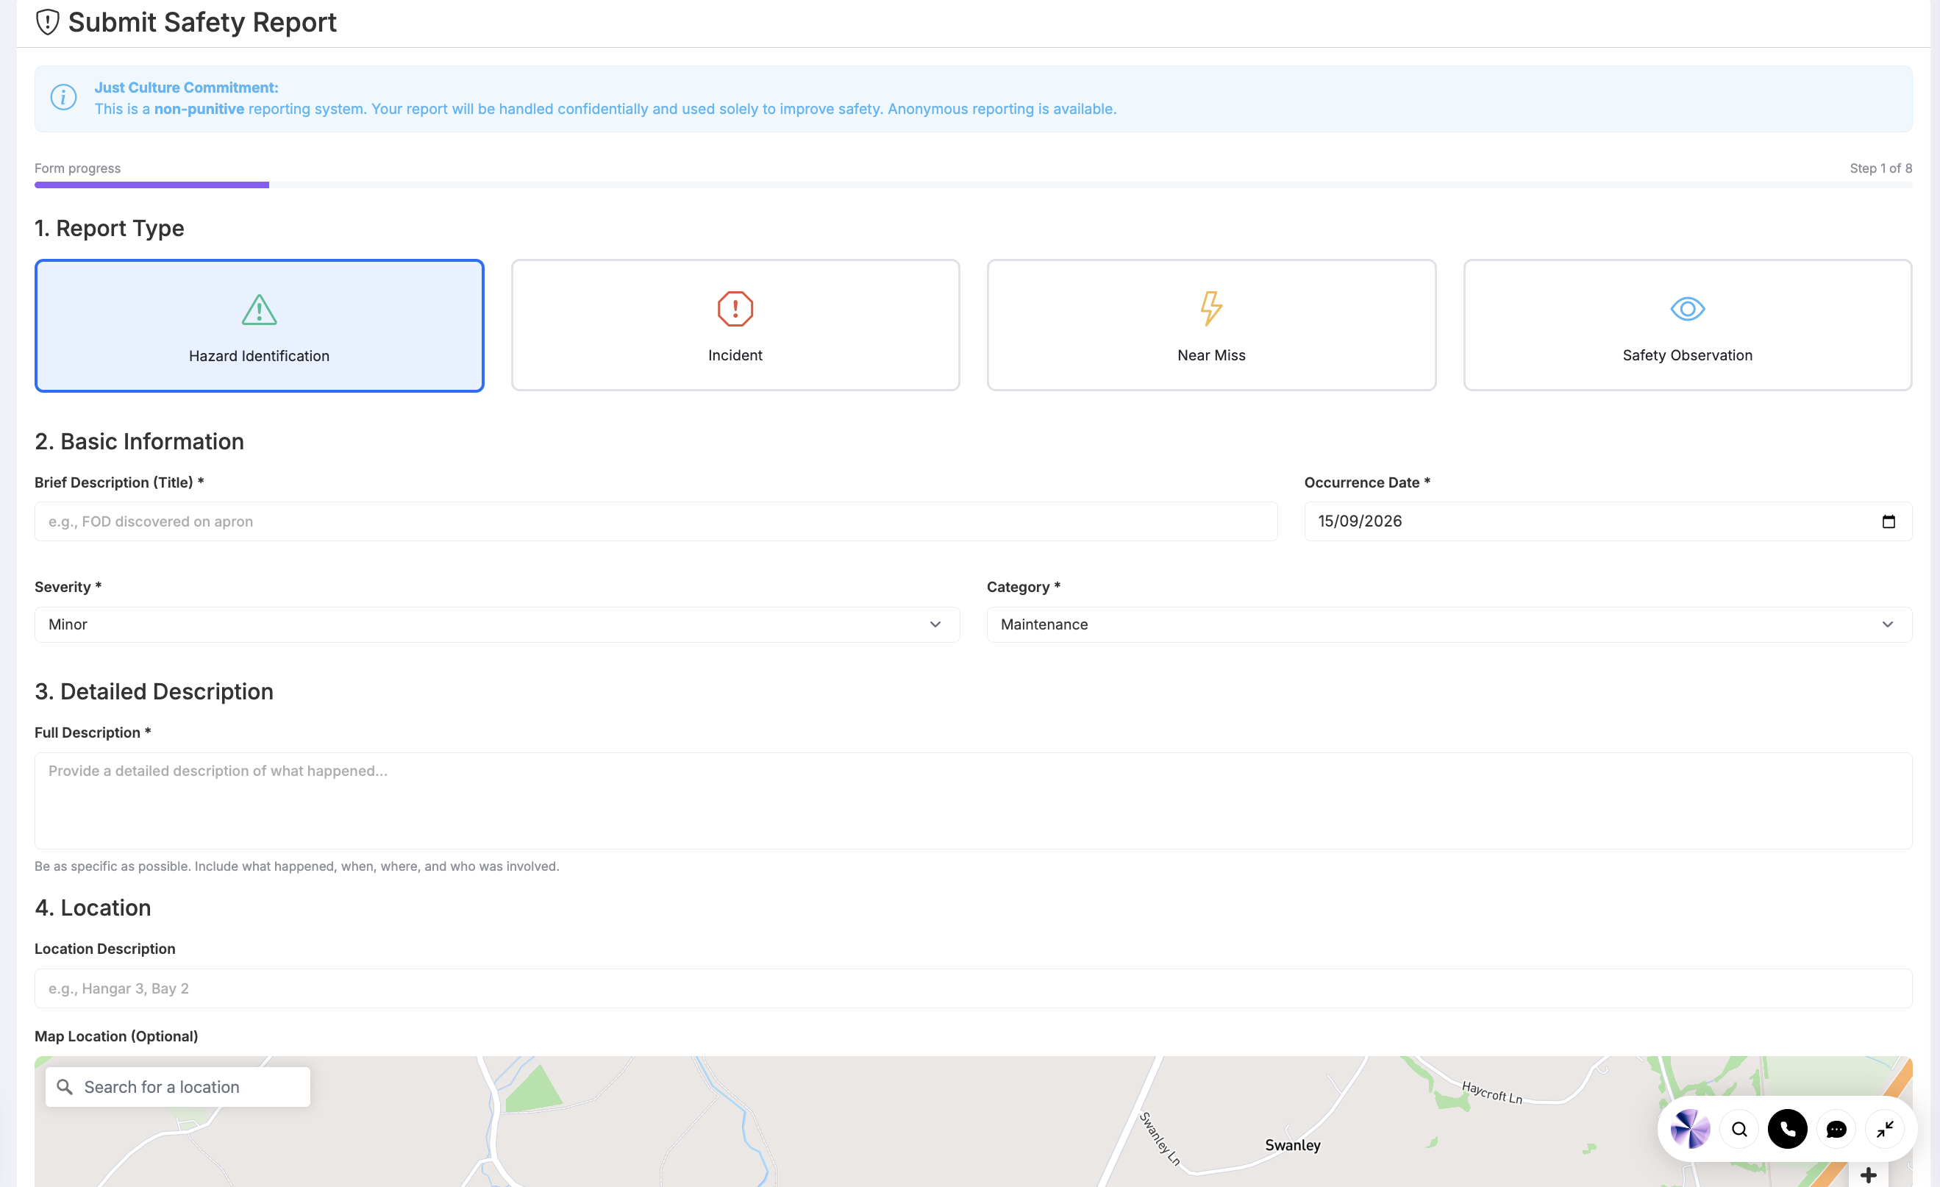This screenshot has width=1940, height=1187.
Task: Click the '1. Report Type' heading
Action: coord(110,227)
